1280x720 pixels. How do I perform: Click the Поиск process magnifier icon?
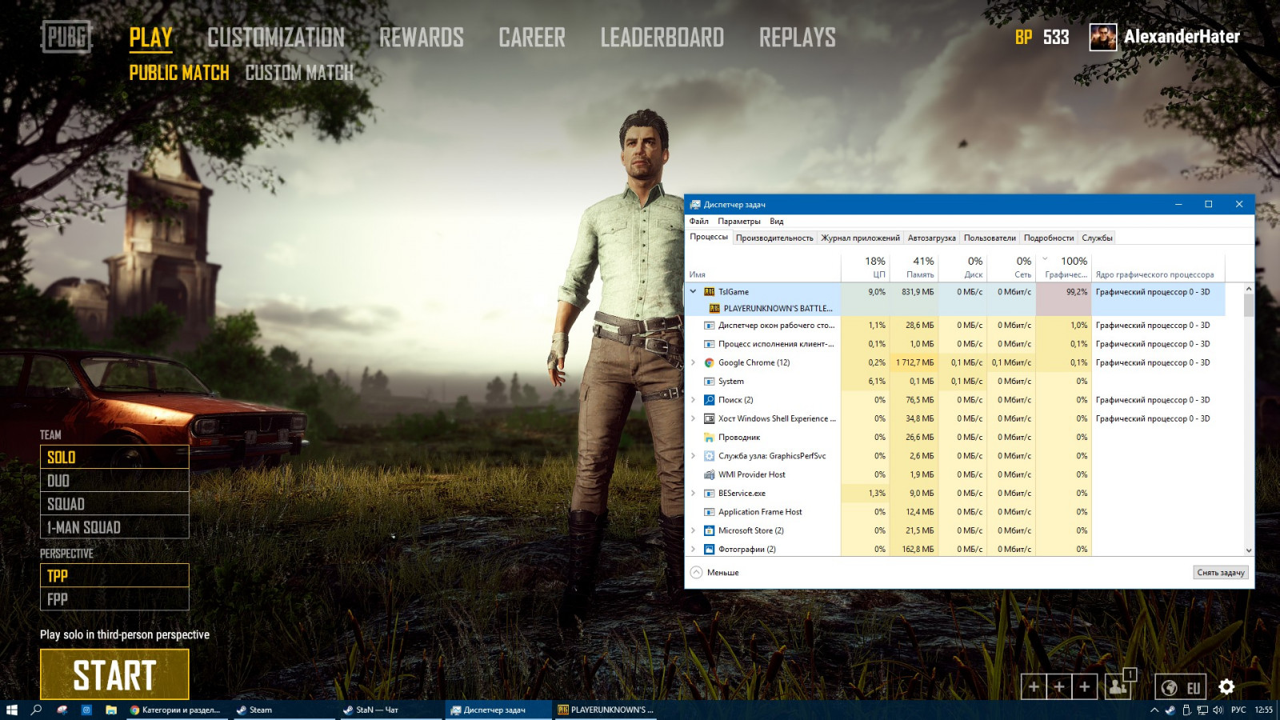point(709,400)
